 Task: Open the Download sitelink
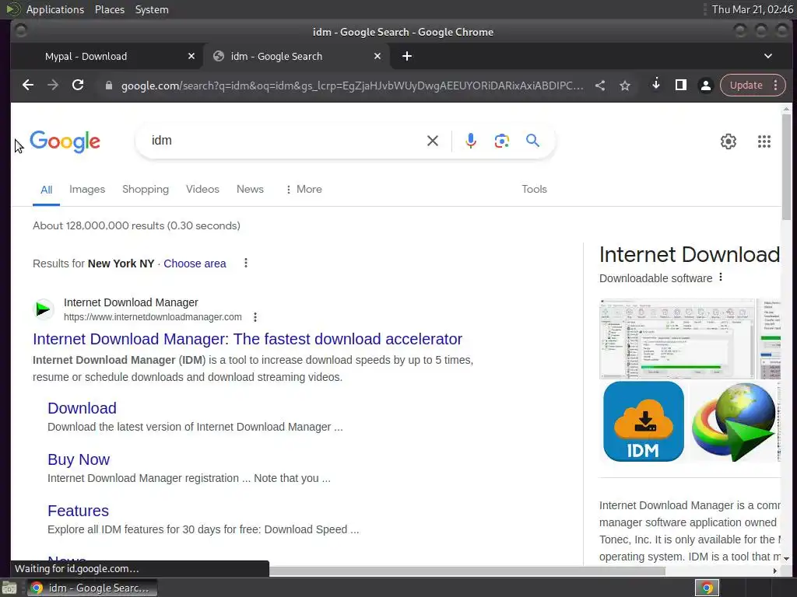click(82, 408)
